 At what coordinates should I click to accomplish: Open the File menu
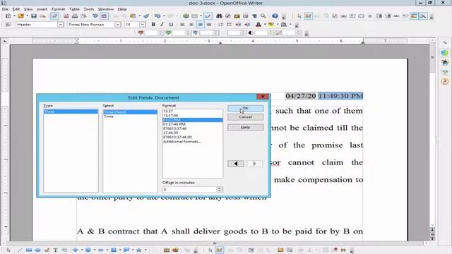point(5,9)
